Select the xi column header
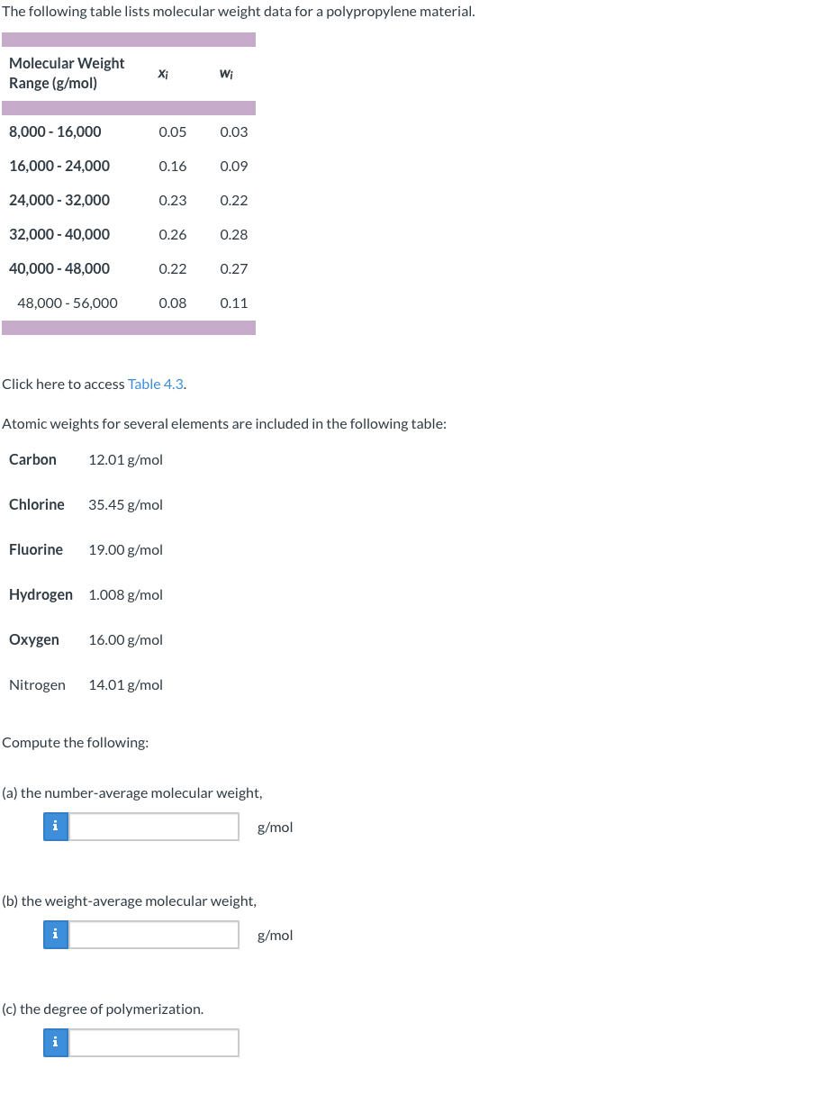The width and height of the screenshot is (832, 1095). point(162,73)
